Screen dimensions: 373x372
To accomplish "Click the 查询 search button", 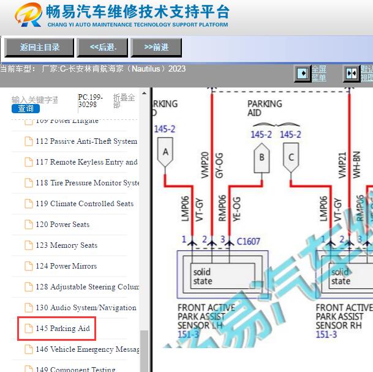I will (x=26, y=109).
